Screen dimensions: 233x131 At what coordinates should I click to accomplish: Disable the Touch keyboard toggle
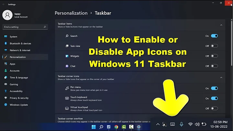[214, 98]
